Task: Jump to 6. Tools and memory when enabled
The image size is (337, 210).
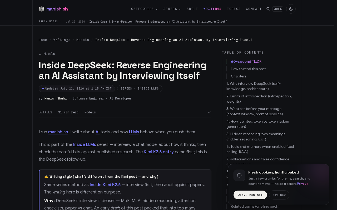Action: click(260, 149)
